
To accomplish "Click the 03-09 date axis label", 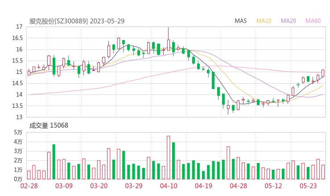I will (64, 186).
